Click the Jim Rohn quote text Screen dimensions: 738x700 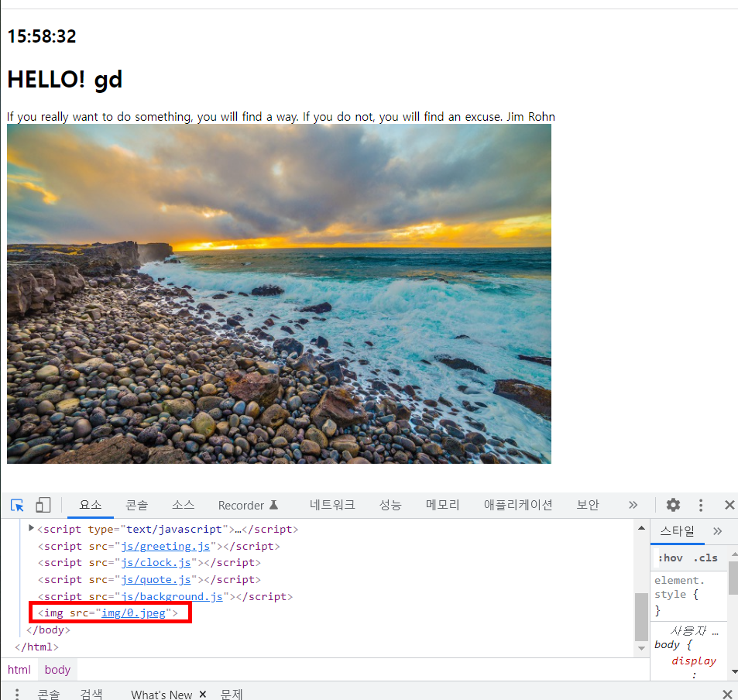[x=281, y=117]
